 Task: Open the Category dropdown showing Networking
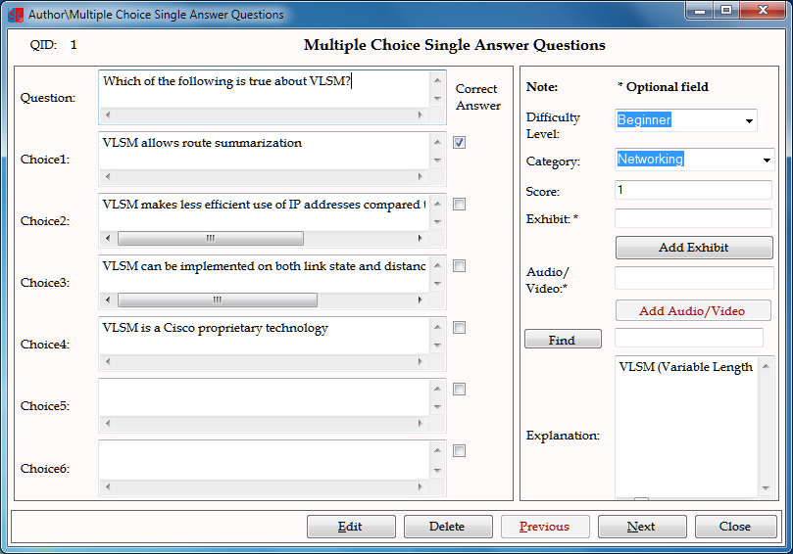click(x=767, y=161)
